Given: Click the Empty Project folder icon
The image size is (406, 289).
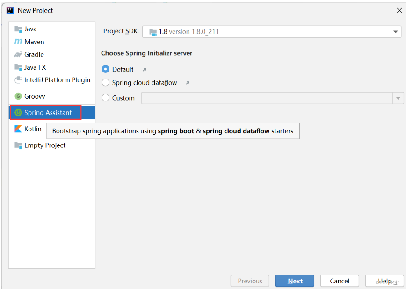Looking at the screenshot, I should tap(18, 145).
